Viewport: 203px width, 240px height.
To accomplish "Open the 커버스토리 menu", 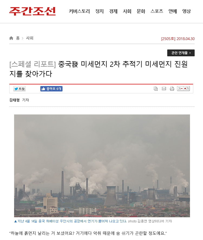I will coord(79,11).
